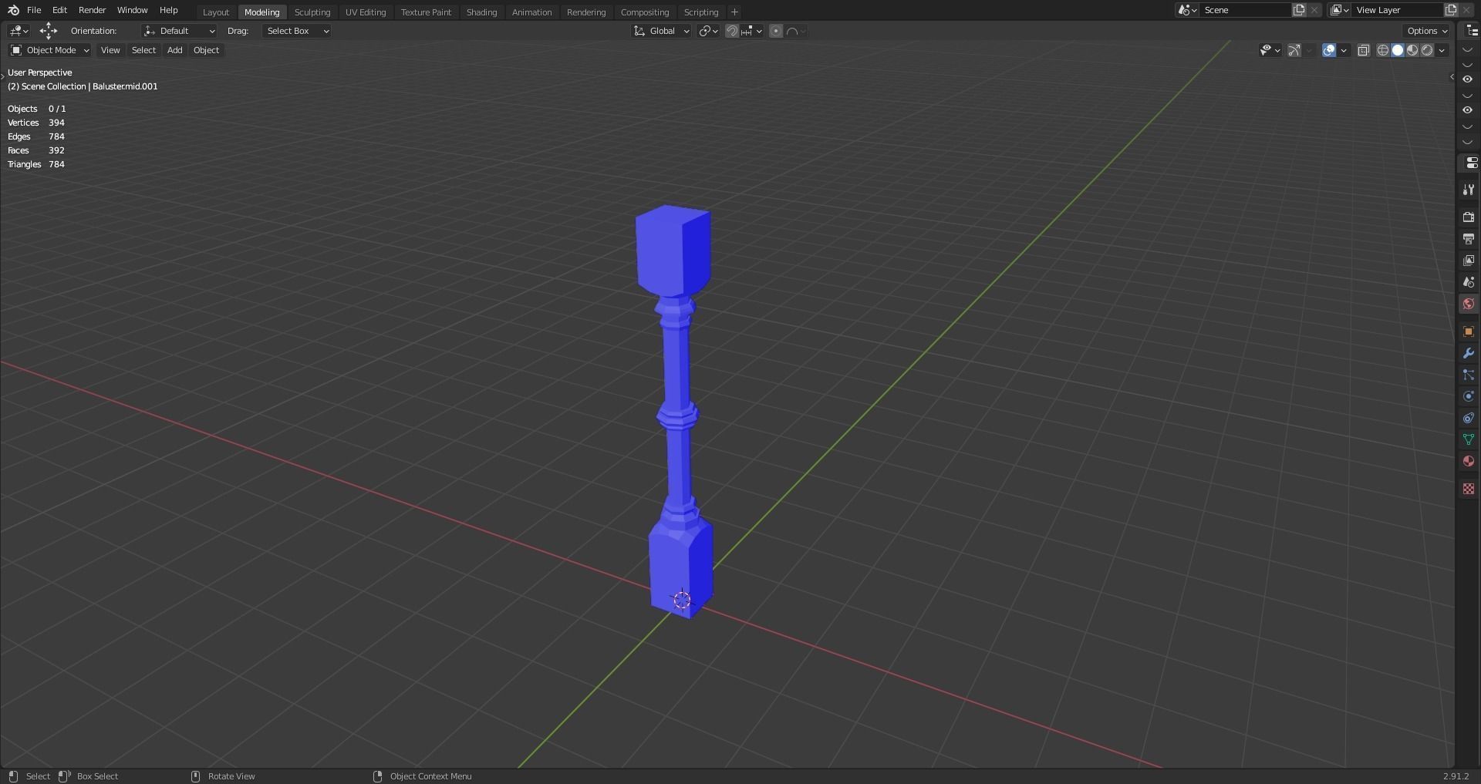Image resolution: width=1481 pixels, height=784 pixels.
Task: Open View Layer properties tab
Action: coord(1469,261)
